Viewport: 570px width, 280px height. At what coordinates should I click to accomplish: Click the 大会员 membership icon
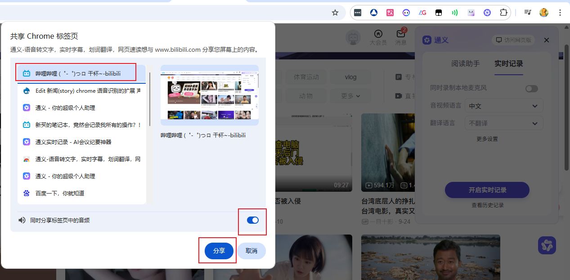pyautogui.click(x=378, y=37)
